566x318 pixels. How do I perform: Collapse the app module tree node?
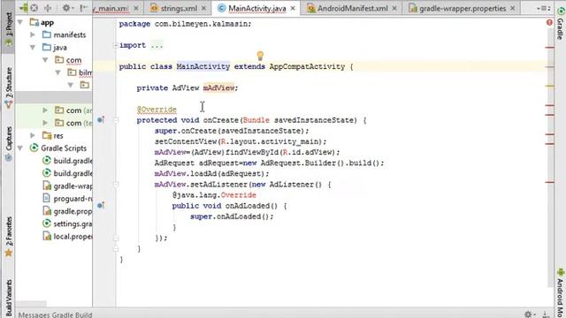(20, 22)
